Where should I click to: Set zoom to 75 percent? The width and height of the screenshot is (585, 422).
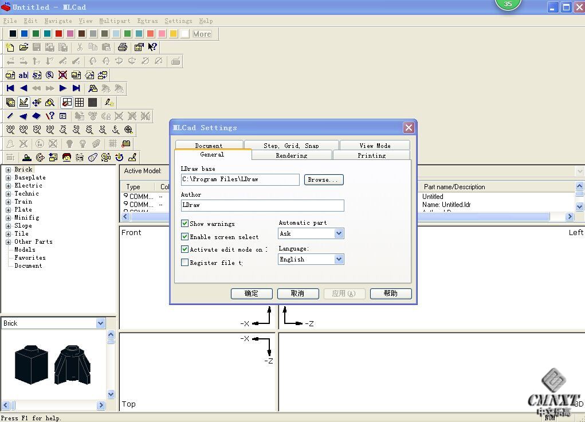(x=63, y=130)
